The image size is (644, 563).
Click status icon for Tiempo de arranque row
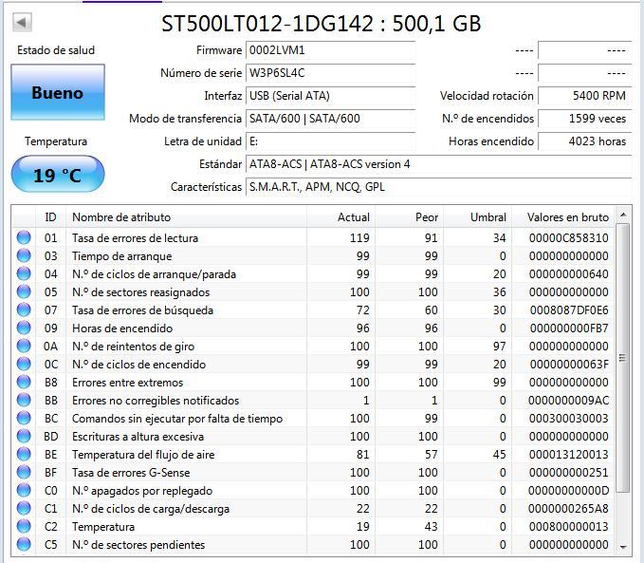[x=24, y=255]
